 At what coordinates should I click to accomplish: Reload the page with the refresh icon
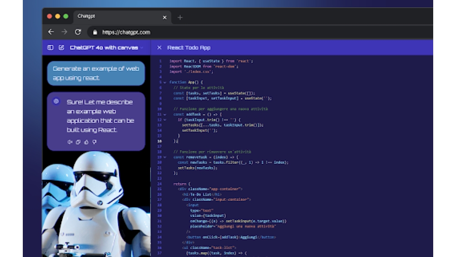coord(78,32)
